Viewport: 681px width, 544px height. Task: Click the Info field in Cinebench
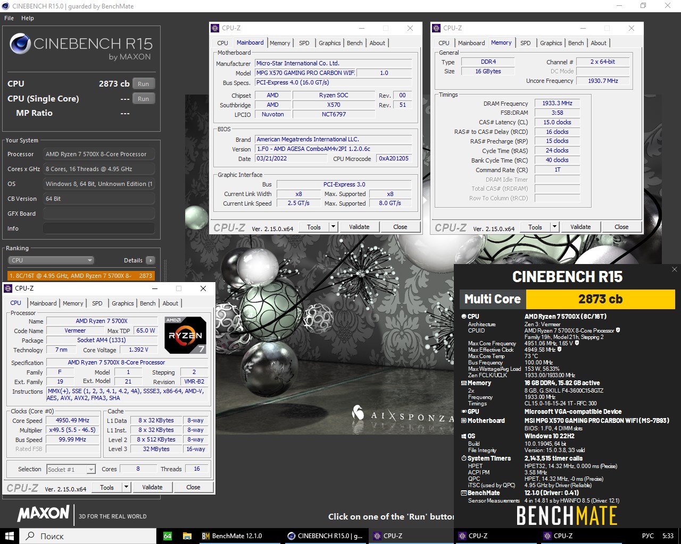[99, 228]
